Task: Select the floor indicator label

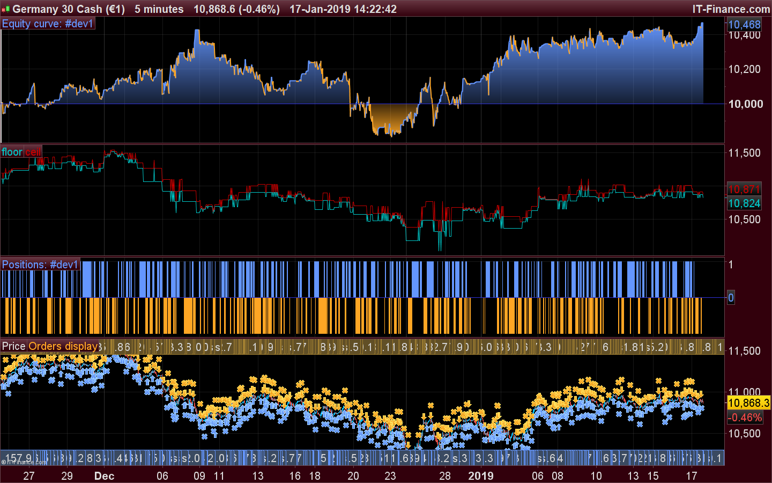Action: coord(12,152)
